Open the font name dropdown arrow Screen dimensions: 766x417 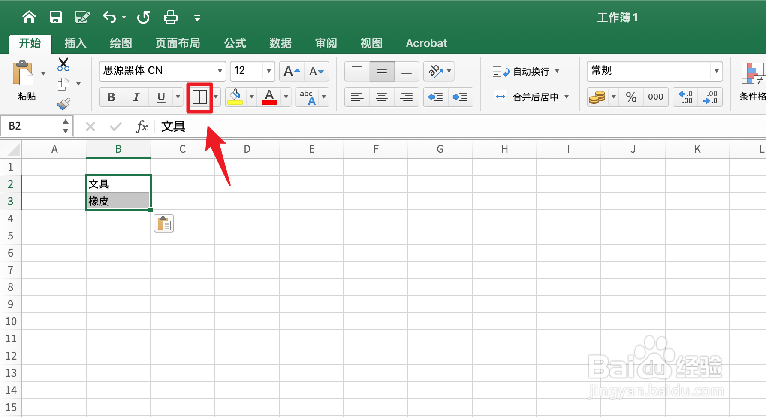click(x=220, y=71)
